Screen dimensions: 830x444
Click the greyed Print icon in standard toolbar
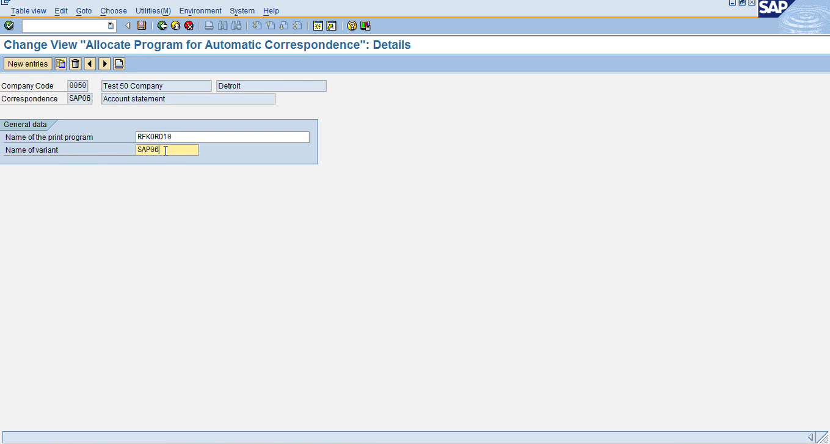pos(209,26)
